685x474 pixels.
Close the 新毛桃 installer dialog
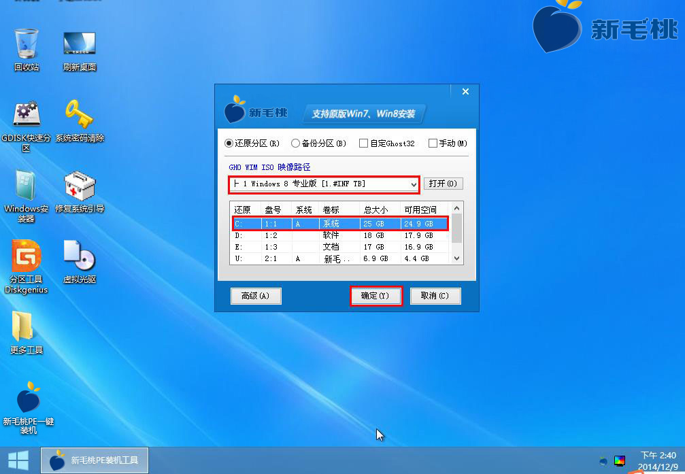465,91
